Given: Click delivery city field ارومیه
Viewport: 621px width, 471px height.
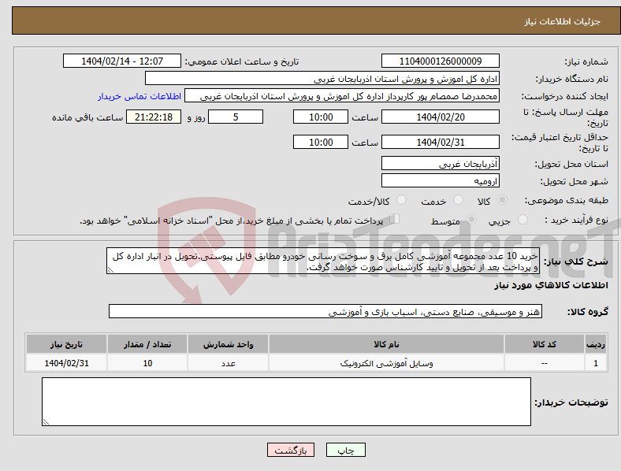Looking at the screenshot, I should (x=441, y=181).
